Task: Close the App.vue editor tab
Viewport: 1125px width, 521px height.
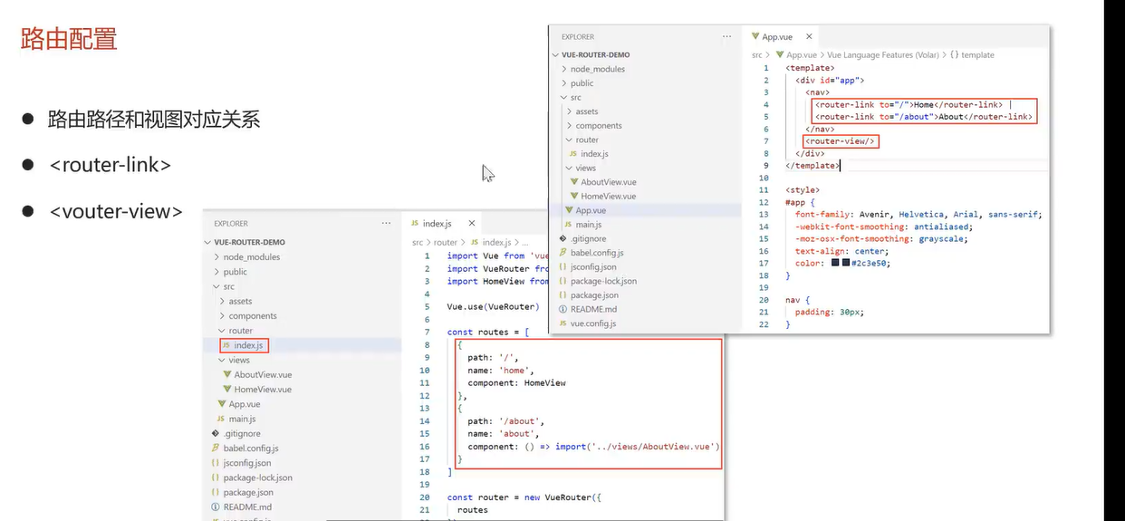Action: pyautogui.click(x=810, y=36)
